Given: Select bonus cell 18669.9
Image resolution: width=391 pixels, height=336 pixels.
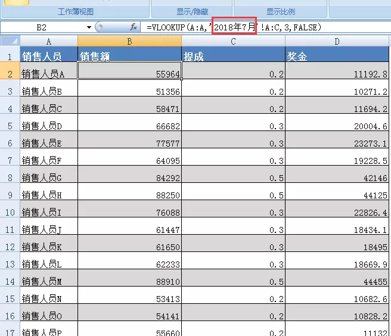Looking at the screenshot, I should point(337,261).
